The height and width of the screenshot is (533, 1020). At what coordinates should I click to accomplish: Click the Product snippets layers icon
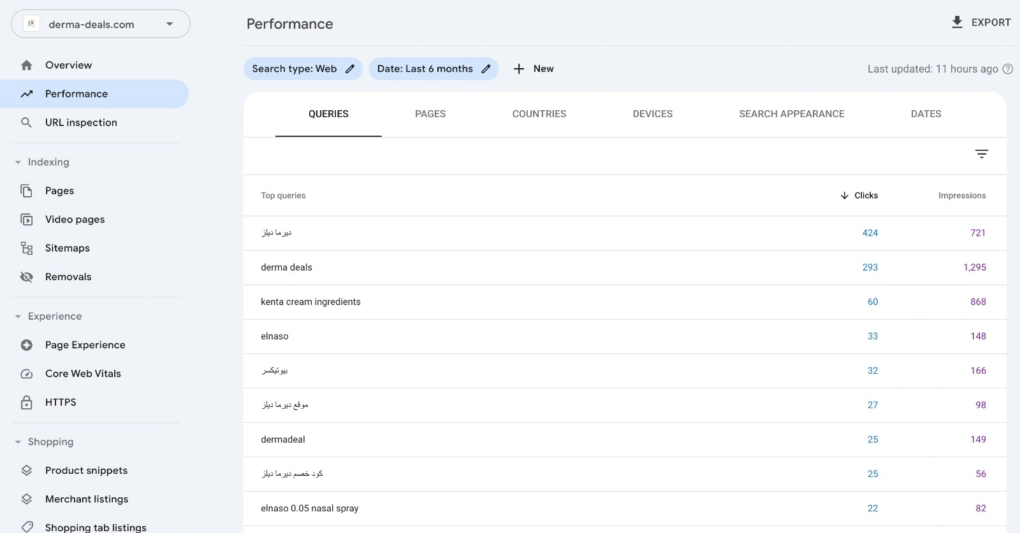coord(26,470)
